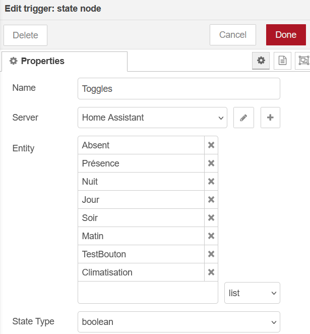Remove the Présence entity
Image resolution: width=310 pixels, height=334 pixels.
(211, 163)
